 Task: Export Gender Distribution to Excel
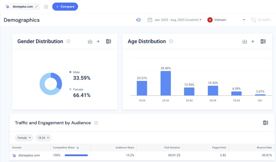click(108, 41)
